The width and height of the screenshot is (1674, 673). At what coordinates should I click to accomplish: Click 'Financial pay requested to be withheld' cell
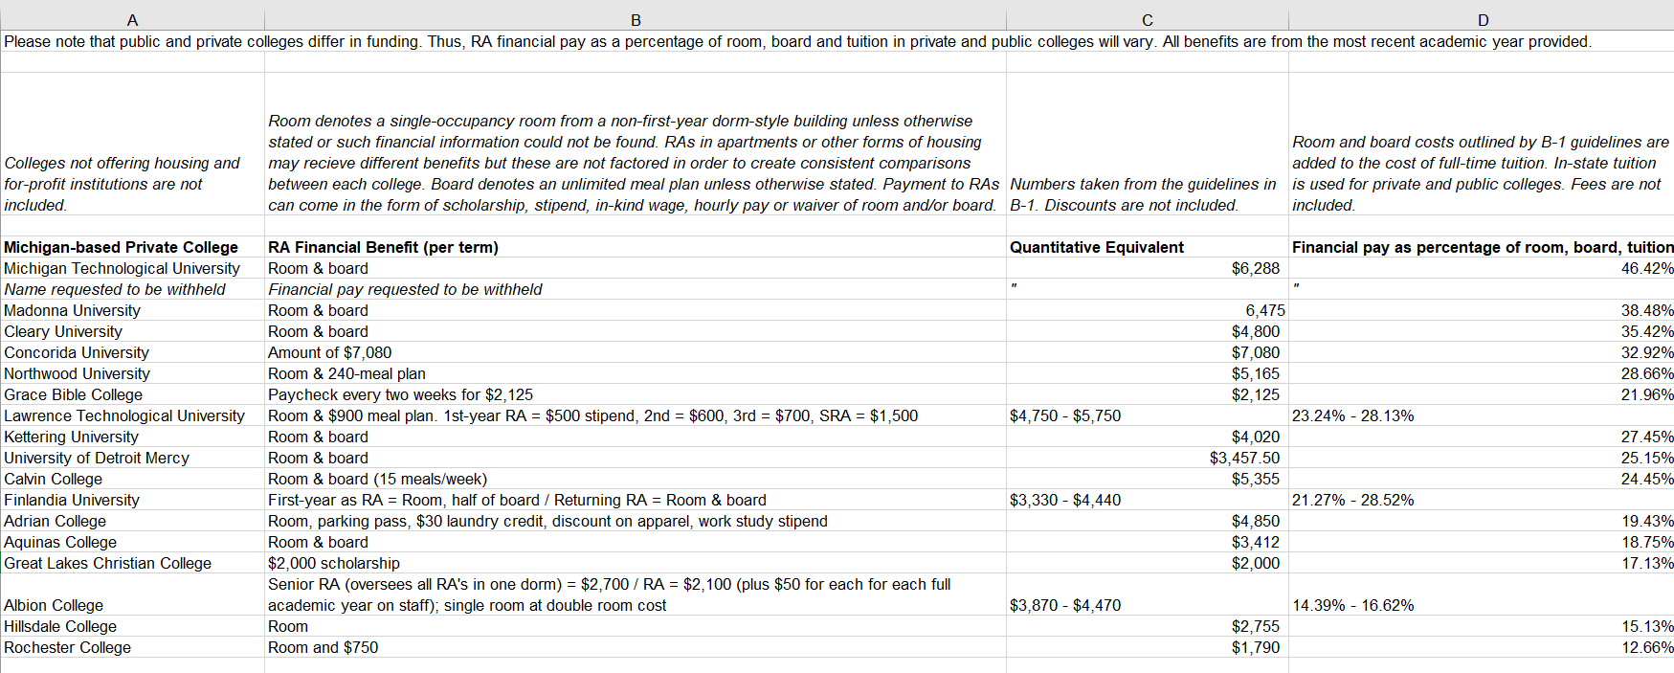636,289
